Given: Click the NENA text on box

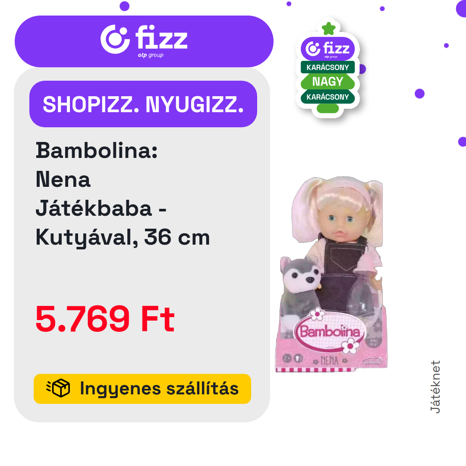Looking at the screenshot, I should click(x=329, y=361).
